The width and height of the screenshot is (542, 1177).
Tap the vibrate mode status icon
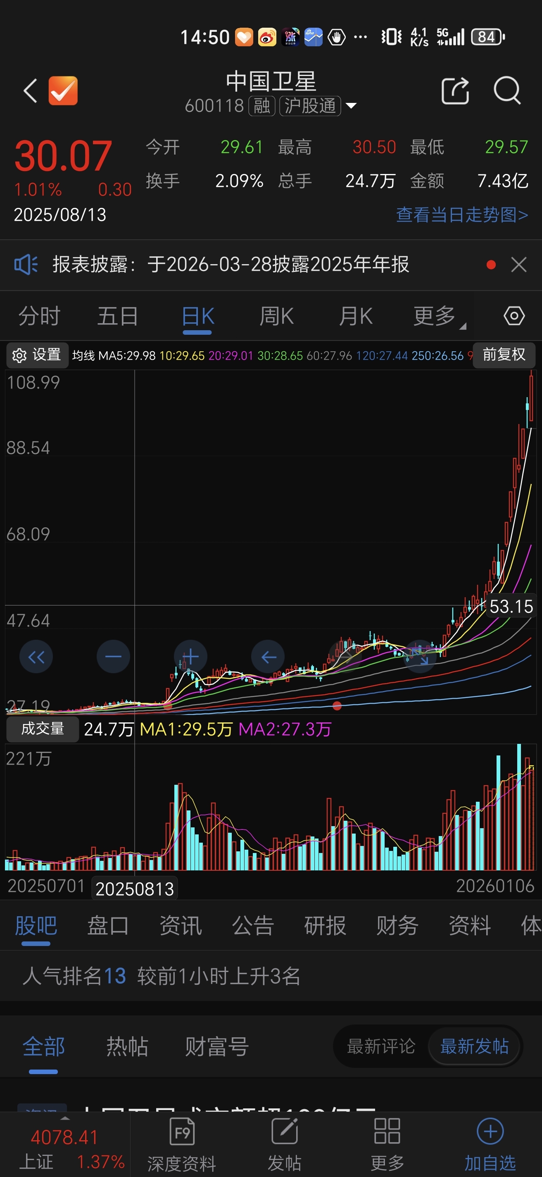pyautogui.click(x=391, y=37)
